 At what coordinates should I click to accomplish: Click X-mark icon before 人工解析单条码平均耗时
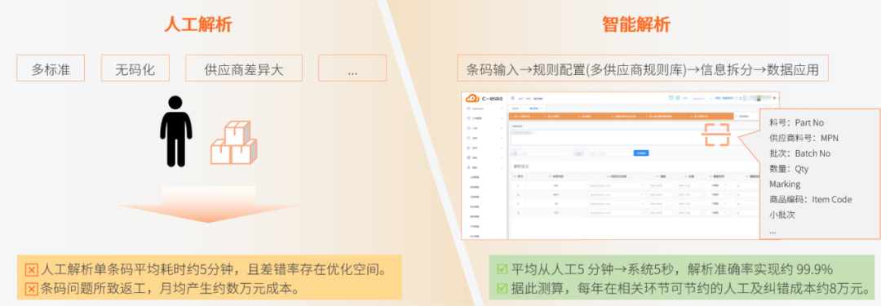tap(32, 270)
